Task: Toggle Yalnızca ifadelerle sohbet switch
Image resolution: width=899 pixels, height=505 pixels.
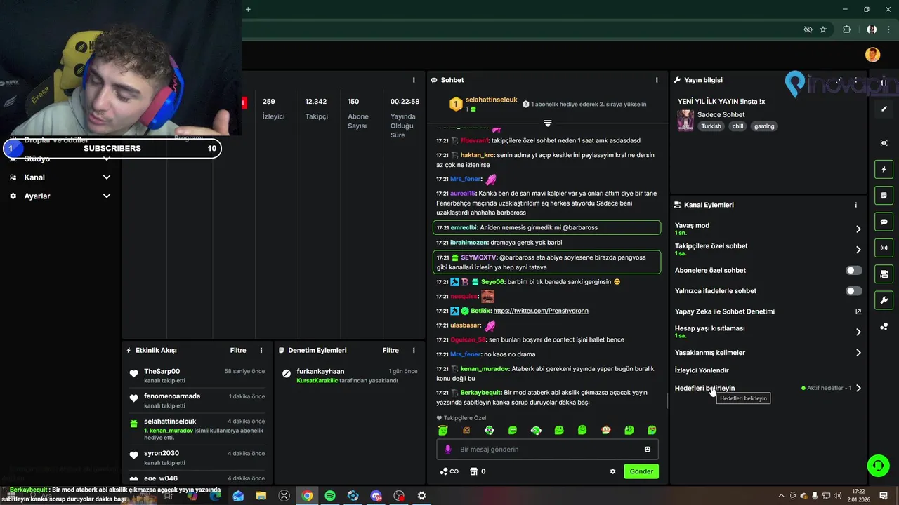Action: click(x=854, y=290)
